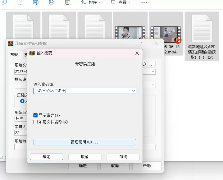Click the Rename icon in Explorer toolbar

(x=36, y=2)
